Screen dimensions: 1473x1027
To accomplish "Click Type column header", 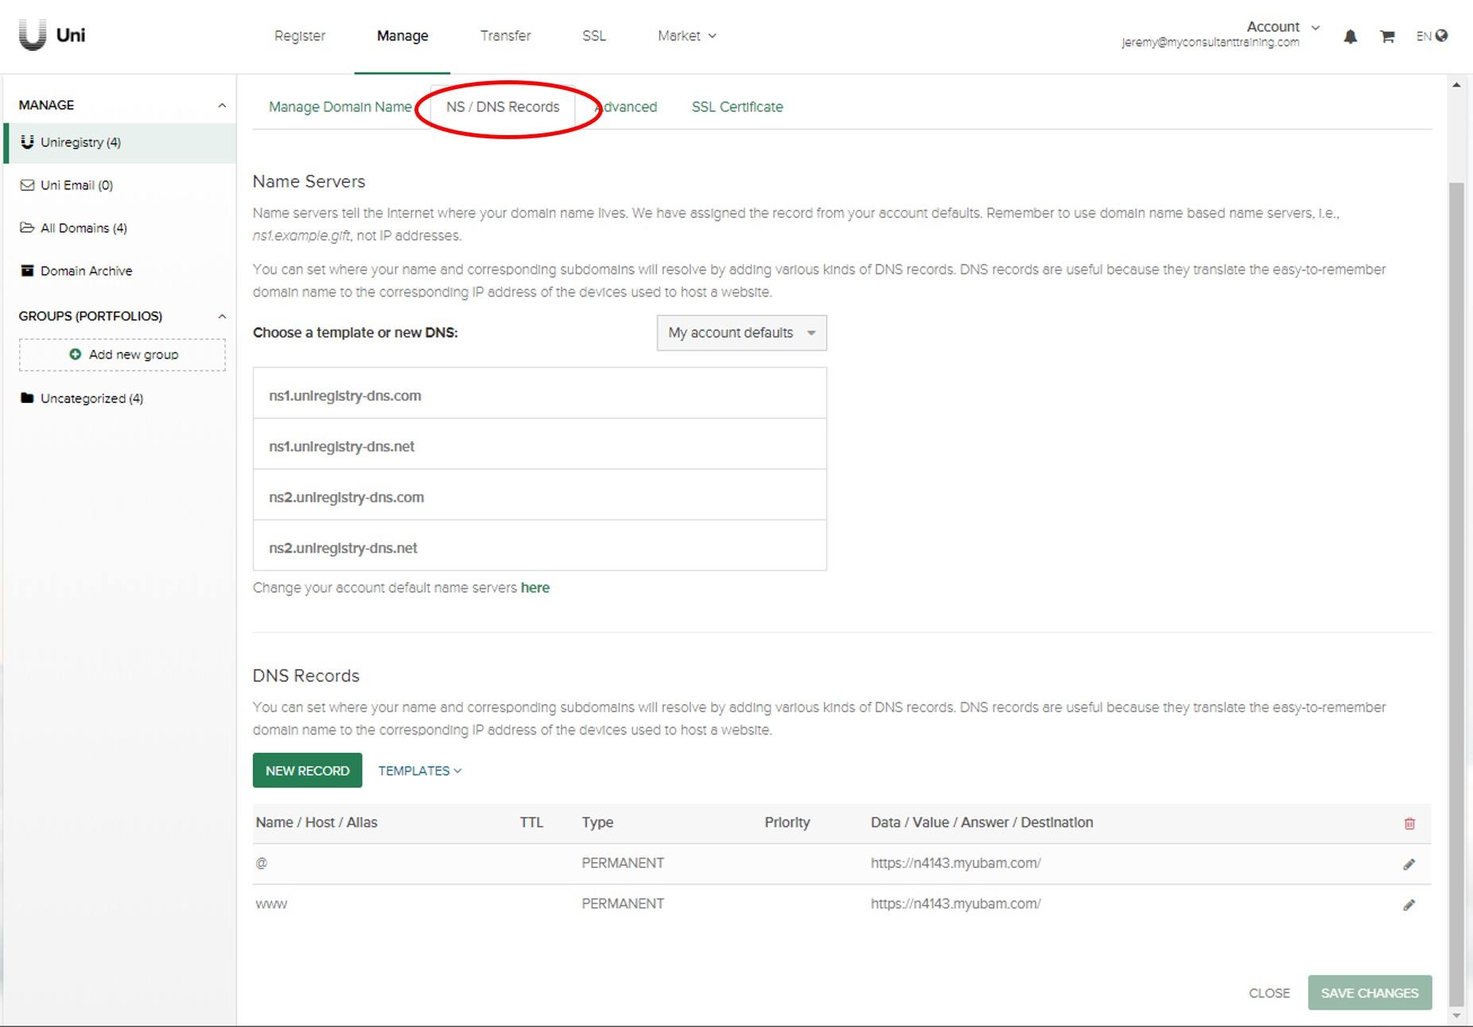I will coord(597,824).
